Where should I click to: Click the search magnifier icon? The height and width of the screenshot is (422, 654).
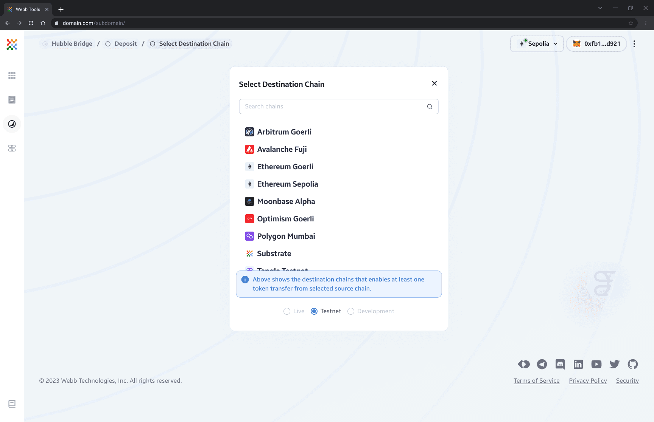point(430,107)
